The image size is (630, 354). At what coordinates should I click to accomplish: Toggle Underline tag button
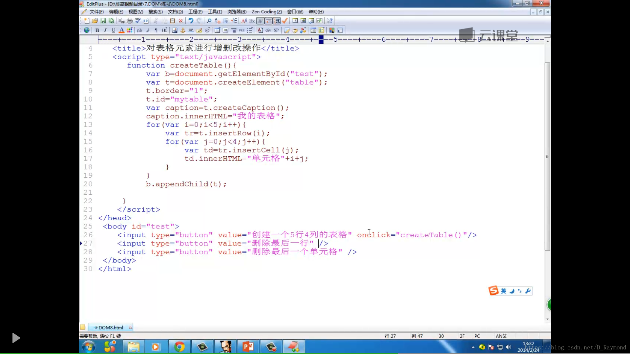[113, 30]
